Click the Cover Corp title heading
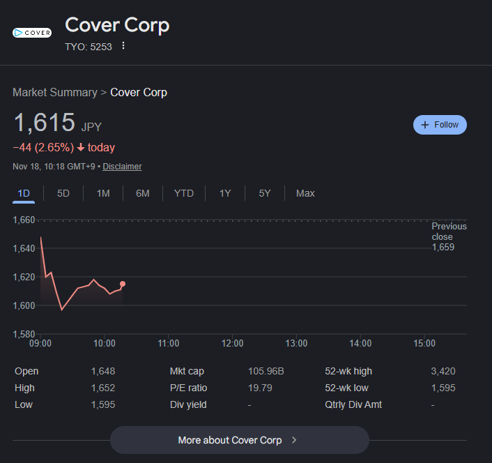The height and width of the screenshot is (463, 492). (117, 25)
